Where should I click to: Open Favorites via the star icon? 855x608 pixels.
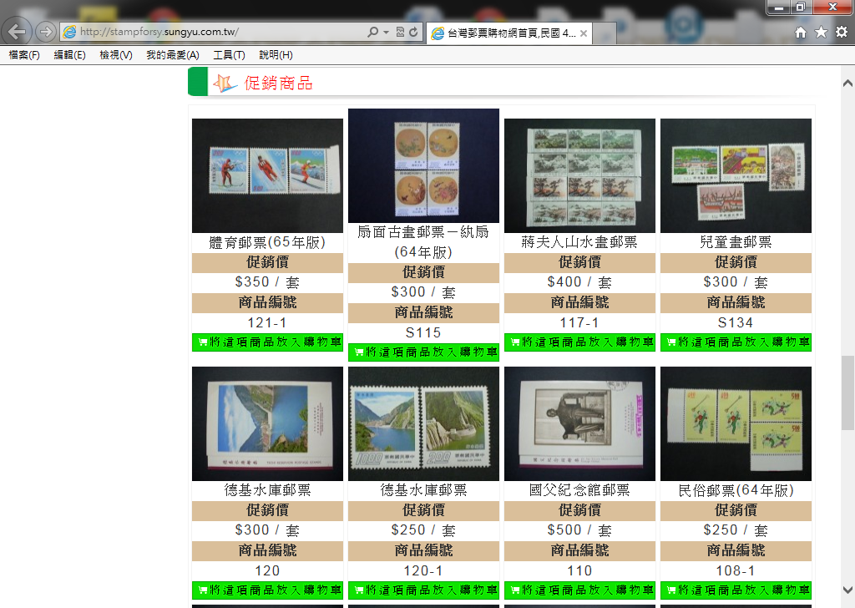click(821, 32)
